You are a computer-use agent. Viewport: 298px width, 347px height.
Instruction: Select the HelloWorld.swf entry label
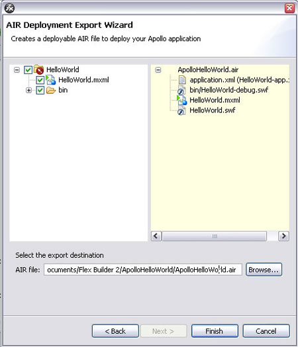[x=212, y=110]
